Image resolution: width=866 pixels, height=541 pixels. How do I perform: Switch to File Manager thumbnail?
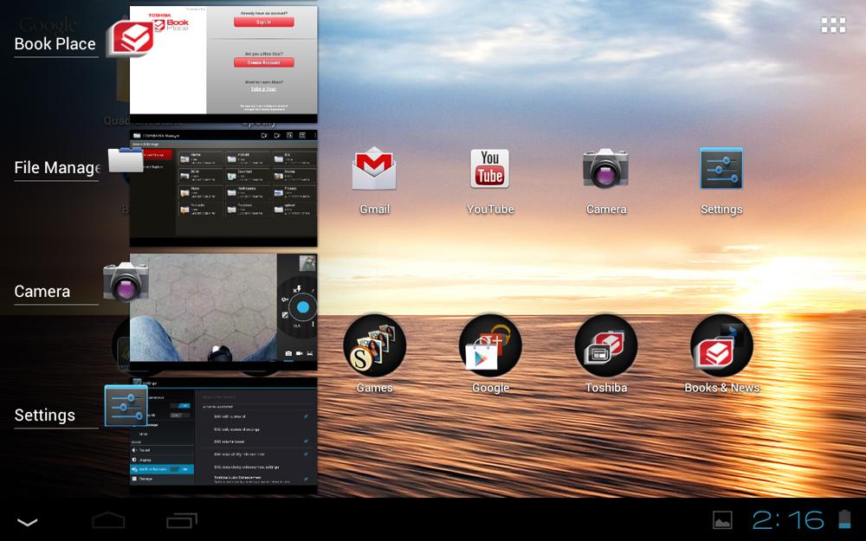223,188
